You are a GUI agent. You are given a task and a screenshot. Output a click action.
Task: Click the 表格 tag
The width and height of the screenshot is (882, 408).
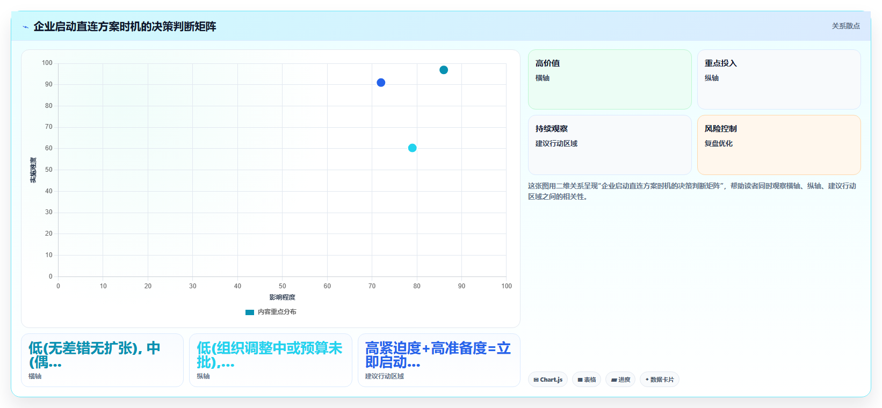coord(587,380)
